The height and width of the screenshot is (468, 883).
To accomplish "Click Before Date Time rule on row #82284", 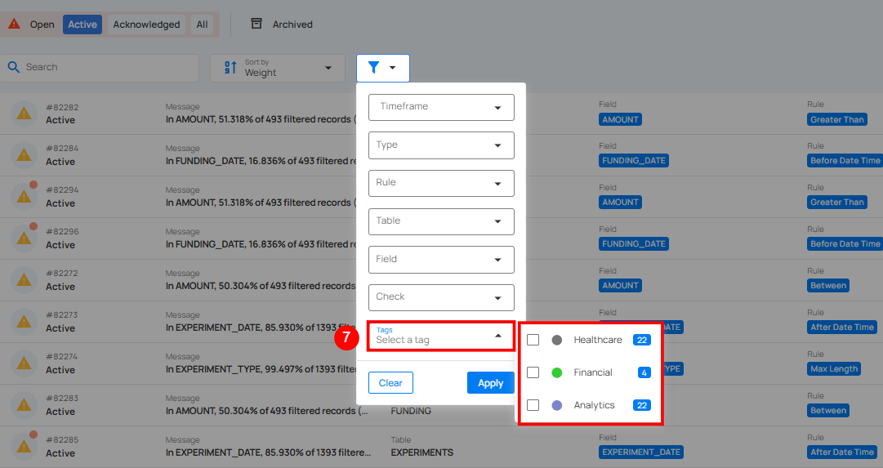I will click(845, 161).
